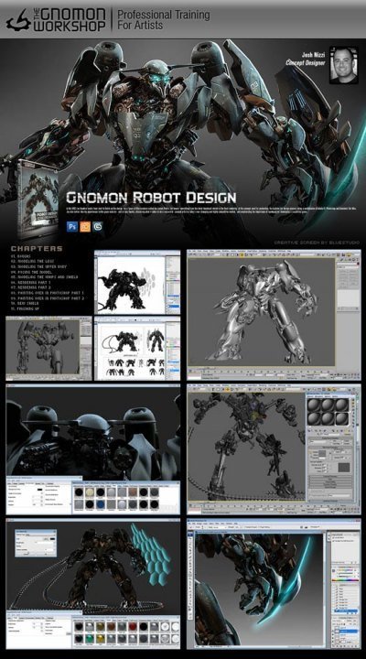Click the teal 3ds Max software icon
This screenshot has width=366, height=659.
98,226
